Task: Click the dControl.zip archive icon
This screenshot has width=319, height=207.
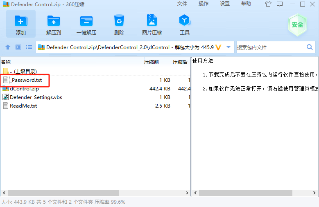Action: [6, 89]
